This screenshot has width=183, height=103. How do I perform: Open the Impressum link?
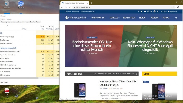coord(76,12)
